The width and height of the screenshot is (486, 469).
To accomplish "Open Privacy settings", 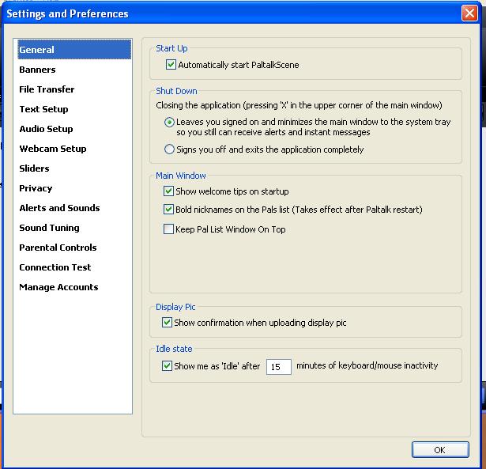I will (x=36, y=188).
